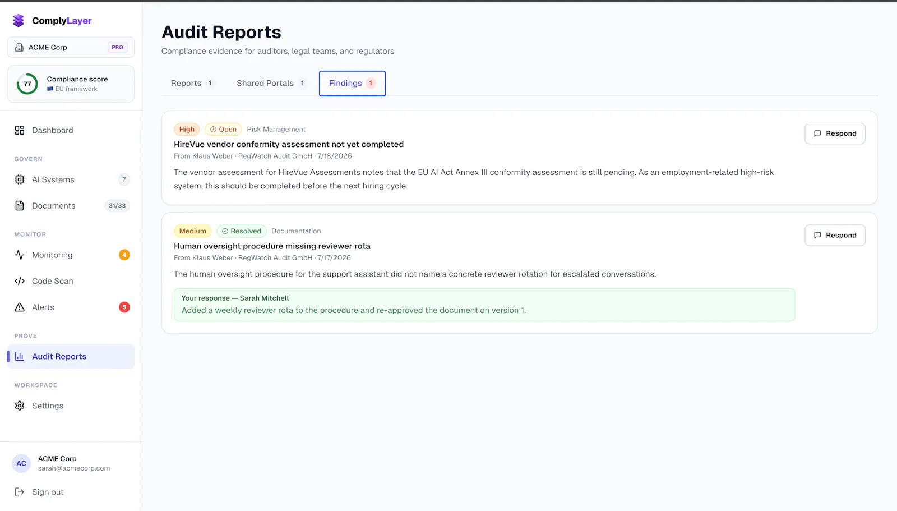The height and width of the screenshot is (511, 897).
Task: Navigate to Code Scan
Action: tap(71, 281)
